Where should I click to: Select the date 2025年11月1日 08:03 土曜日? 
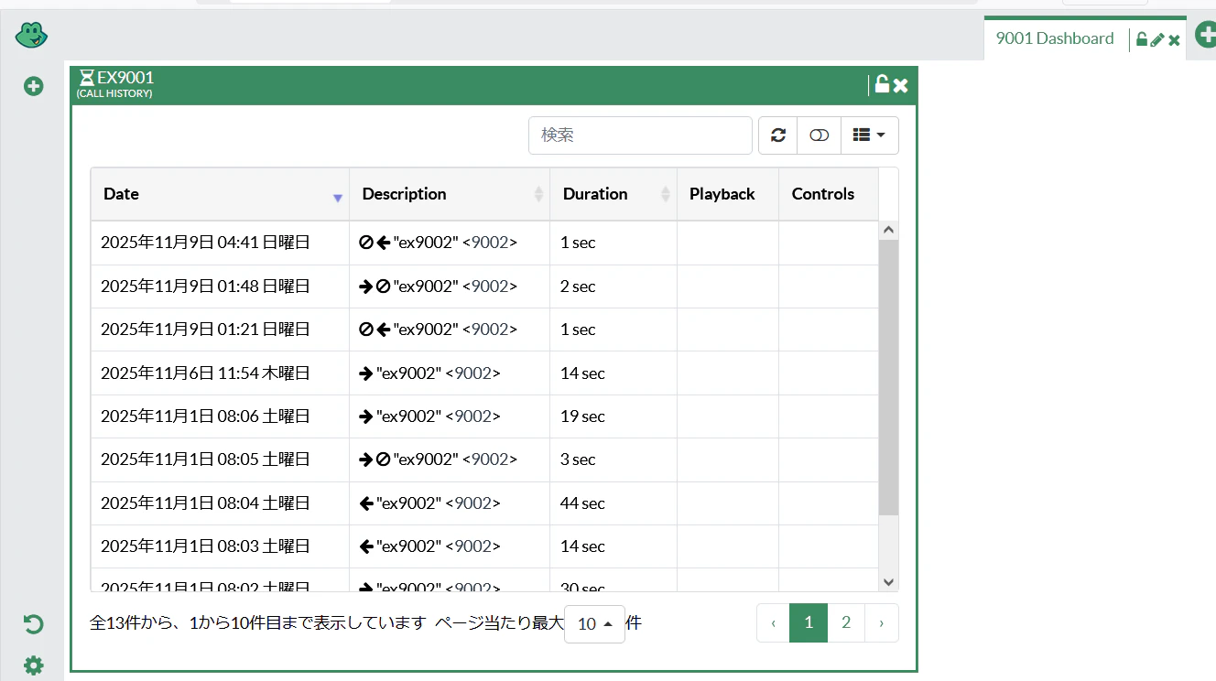click(205, 546)
